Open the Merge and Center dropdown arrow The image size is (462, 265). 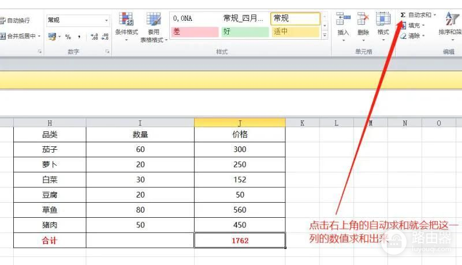[39, 36]
